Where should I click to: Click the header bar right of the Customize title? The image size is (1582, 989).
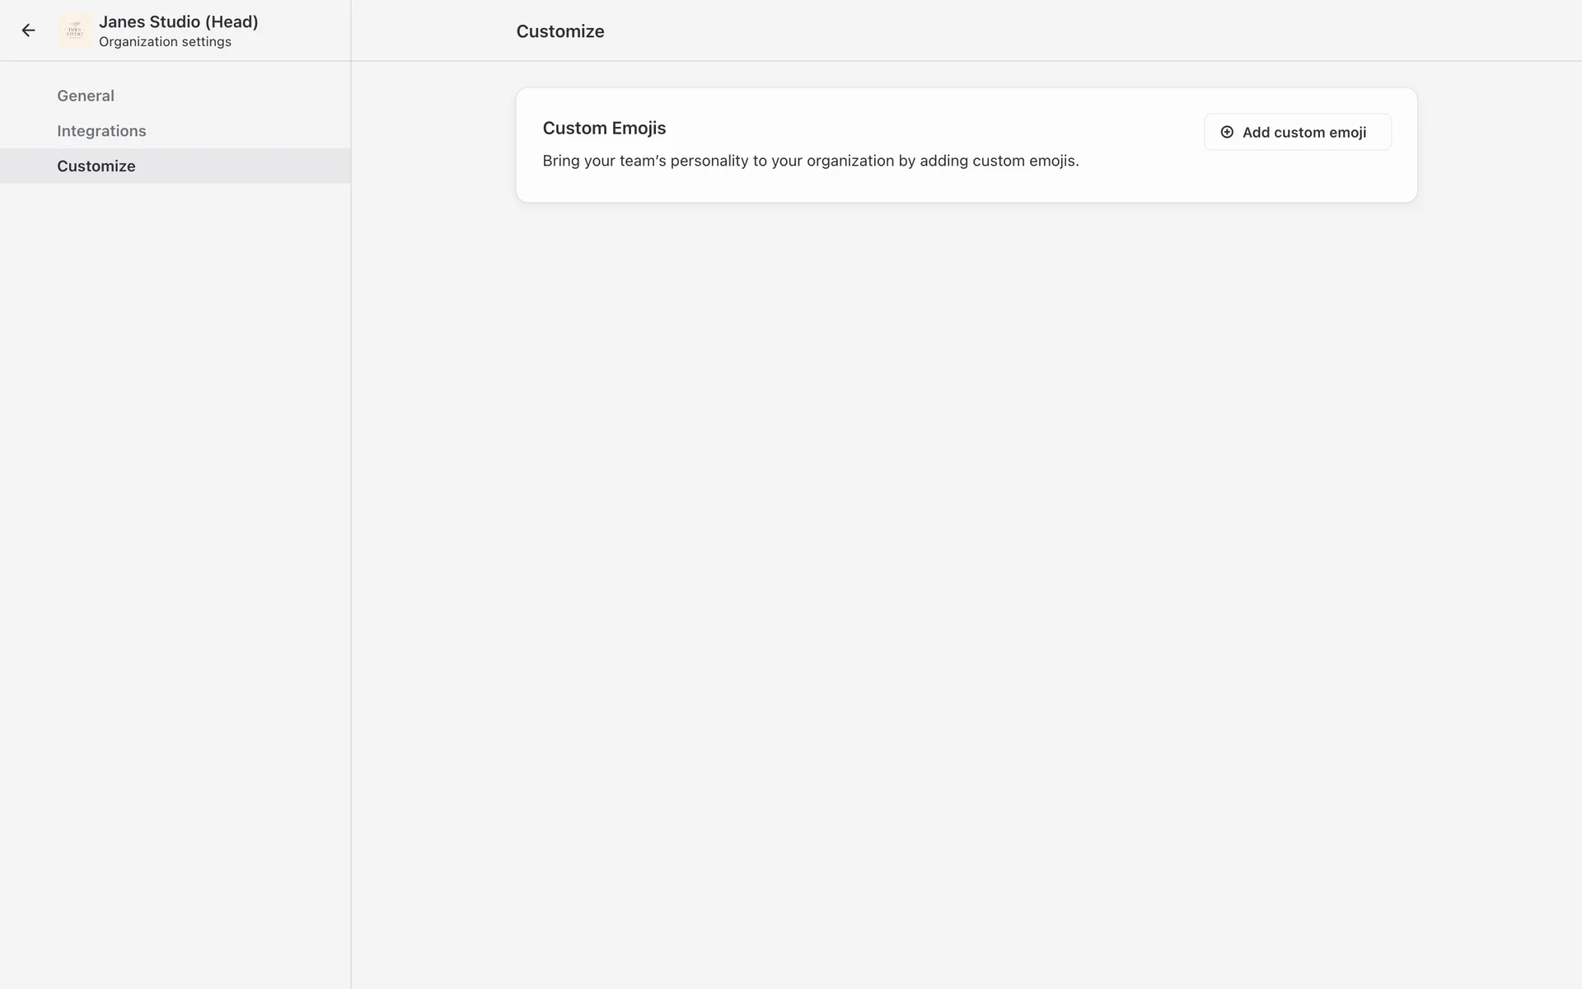pos(1071,31)
